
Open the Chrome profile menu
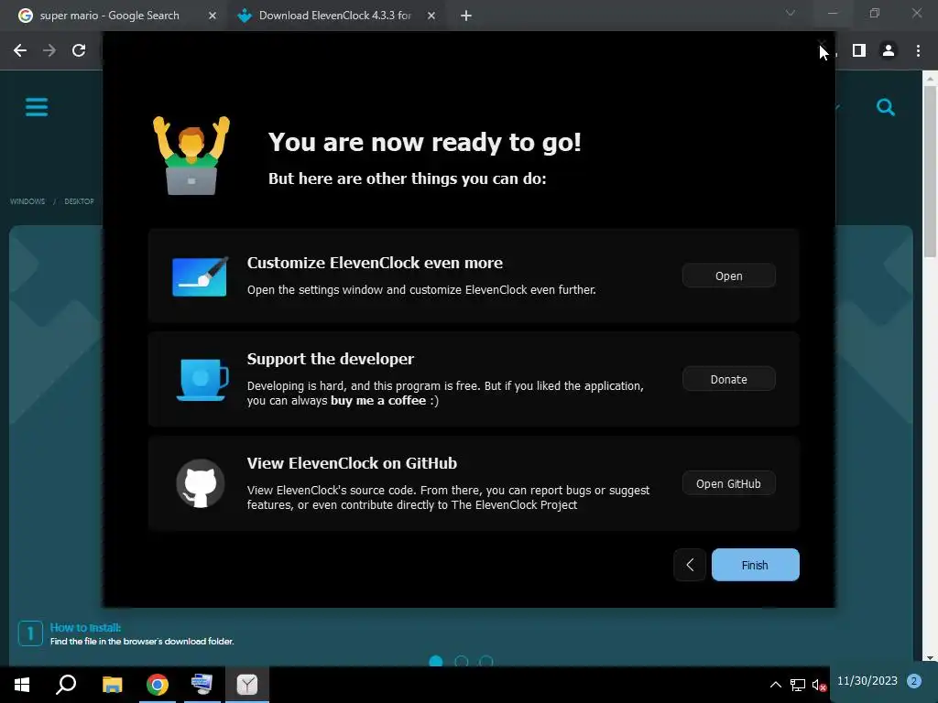[x=889, y=50]
